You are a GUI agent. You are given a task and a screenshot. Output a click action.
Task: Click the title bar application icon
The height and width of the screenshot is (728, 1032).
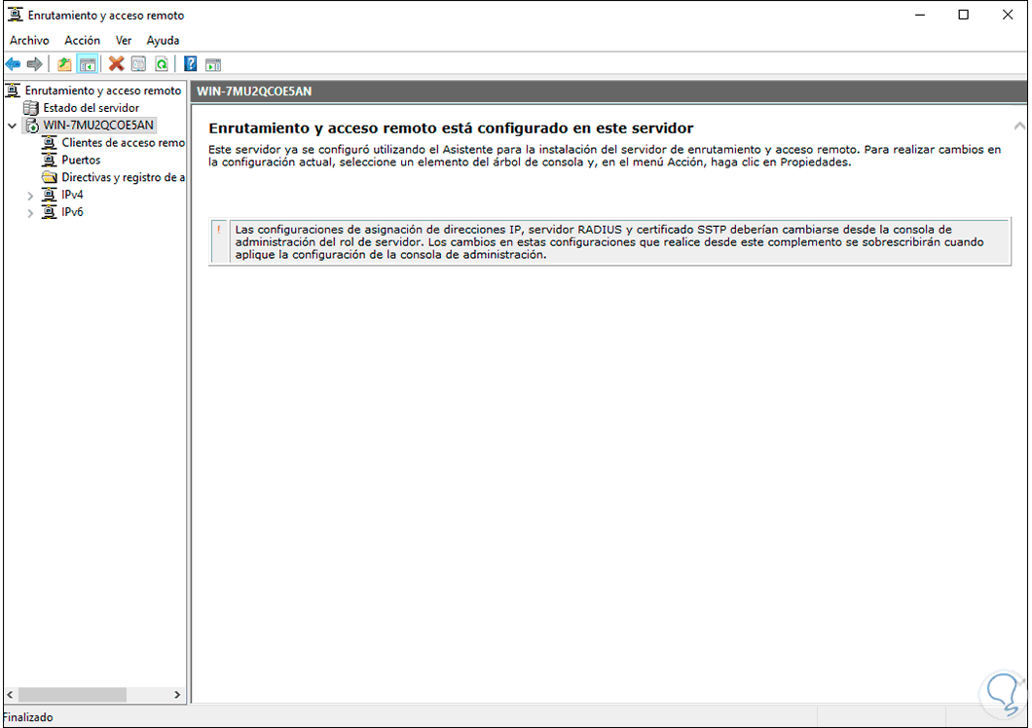point(16,15)
